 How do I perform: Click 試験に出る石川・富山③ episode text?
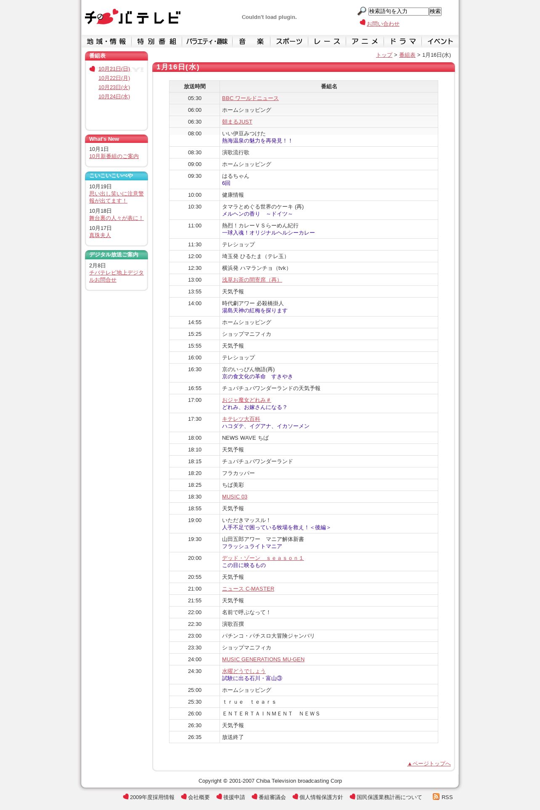(x=252, y=678)
